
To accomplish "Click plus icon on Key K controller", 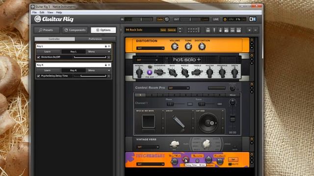I will 109,65.
